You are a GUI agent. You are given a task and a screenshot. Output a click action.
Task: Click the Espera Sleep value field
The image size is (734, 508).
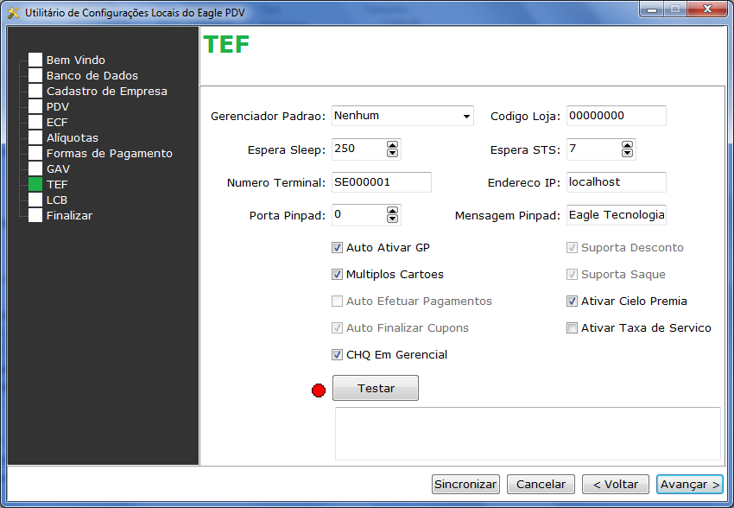point(358,149)
